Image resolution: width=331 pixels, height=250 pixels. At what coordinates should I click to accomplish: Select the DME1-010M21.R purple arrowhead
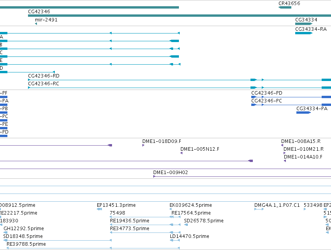(x=285, y=153)
